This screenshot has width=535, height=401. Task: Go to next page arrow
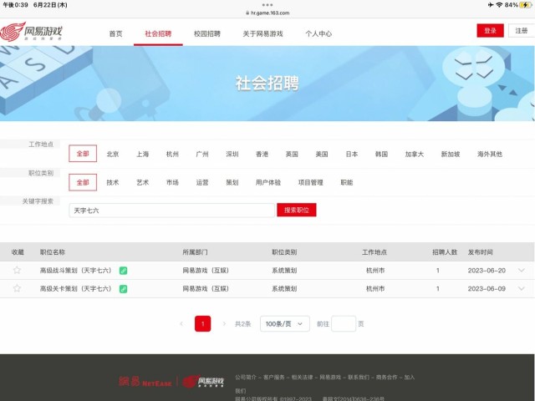pyautogui.click(x=224, y=323)
